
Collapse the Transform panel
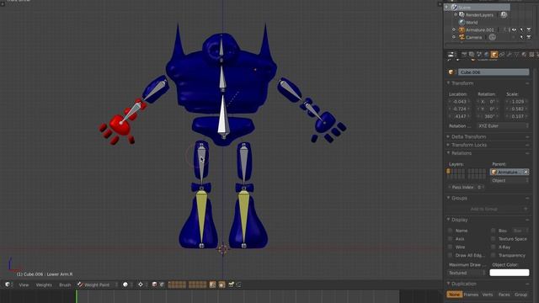448,83
